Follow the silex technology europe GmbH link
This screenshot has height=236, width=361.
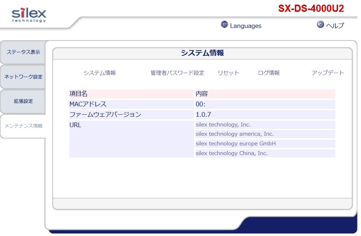pyautogui.click(x=236, y=144)
